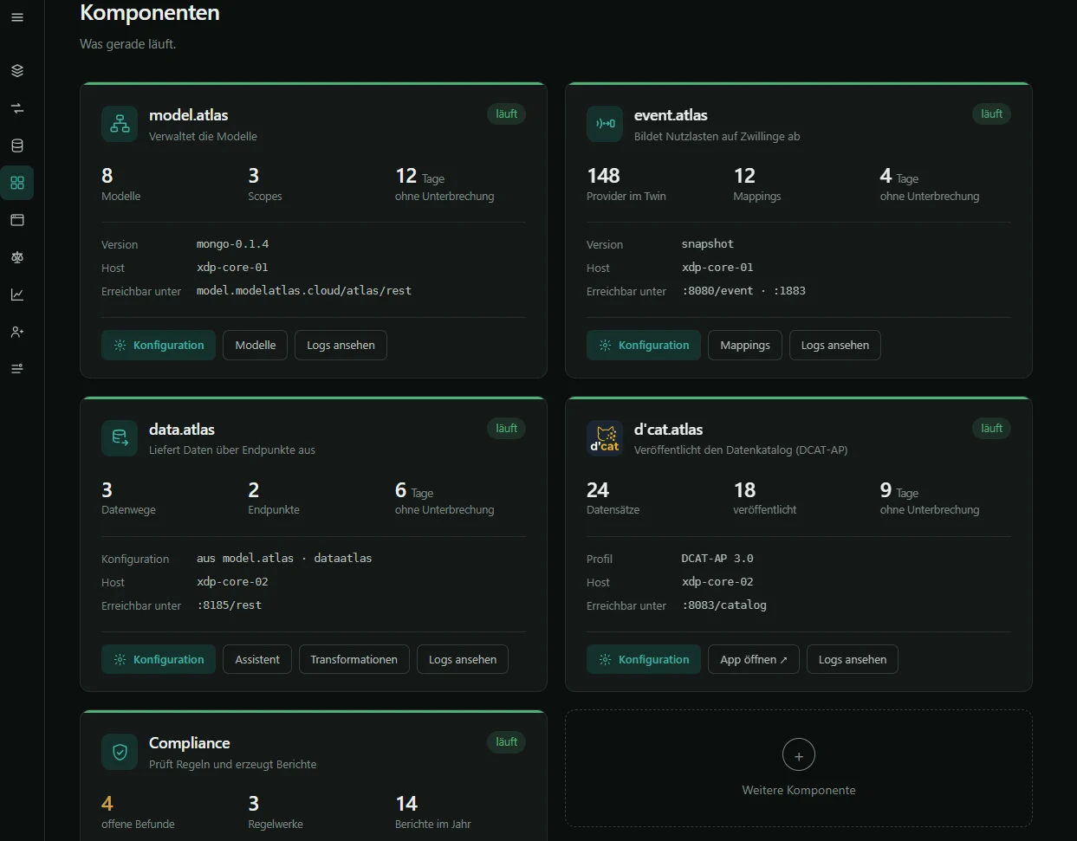Click the Compliance shield icon
This screenshot has width=1077, height=841.
tap(120, 752)
